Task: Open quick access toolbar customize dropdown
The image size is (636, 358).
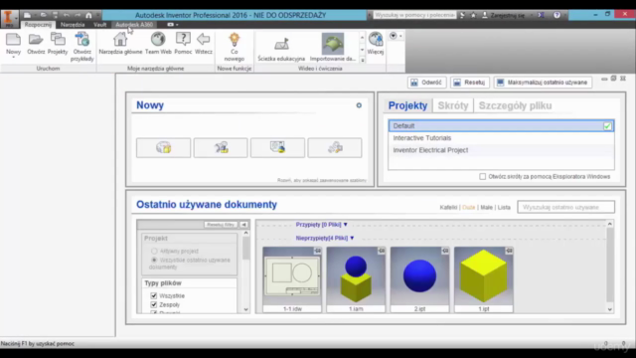Action: (x=97, y=15)
